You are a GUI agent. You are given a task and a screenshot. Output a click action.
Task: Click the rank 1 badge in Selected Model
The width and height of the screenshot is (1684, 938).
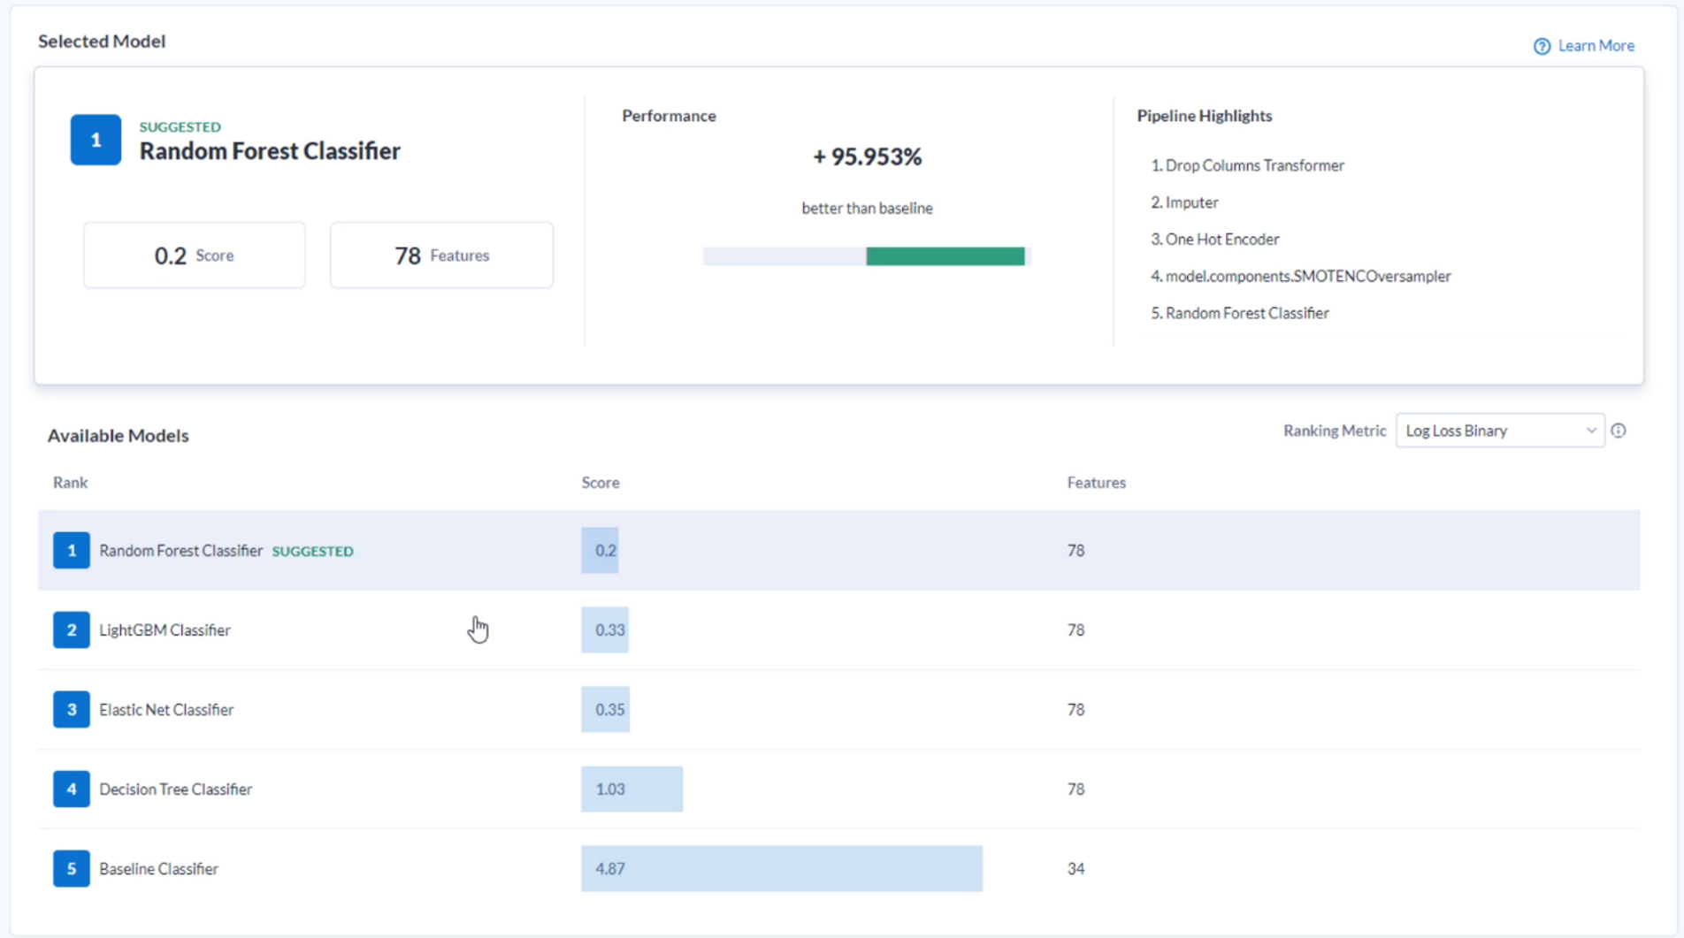point(96,140)
